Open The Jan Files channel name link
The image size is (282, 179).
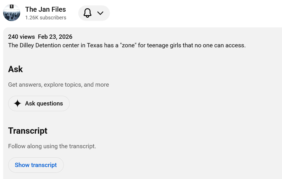[46, 9]
